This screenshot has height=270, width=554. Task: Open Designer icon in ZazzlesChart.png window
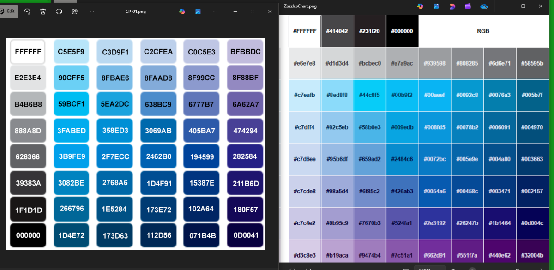pyautogui.click(x=436, y=6)
